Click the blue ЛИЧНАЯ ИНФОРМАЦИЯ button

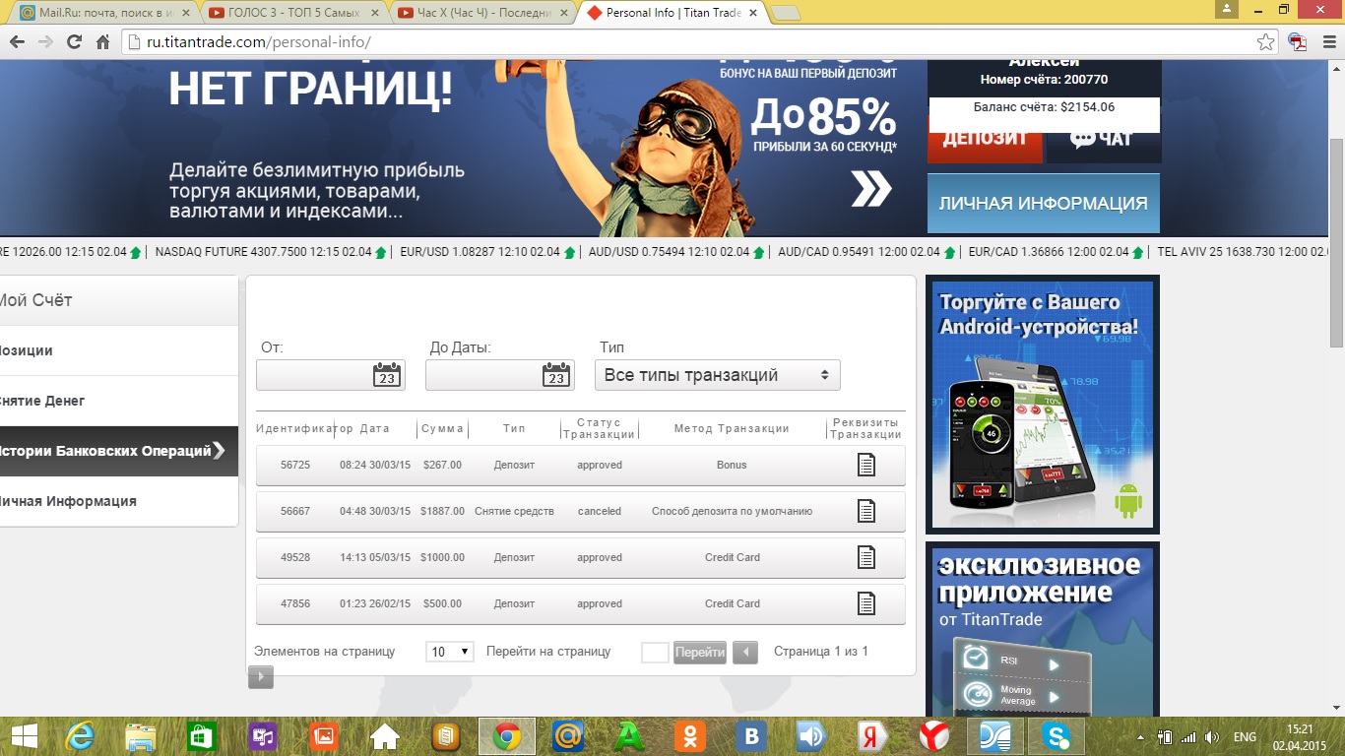(1043, 203)
